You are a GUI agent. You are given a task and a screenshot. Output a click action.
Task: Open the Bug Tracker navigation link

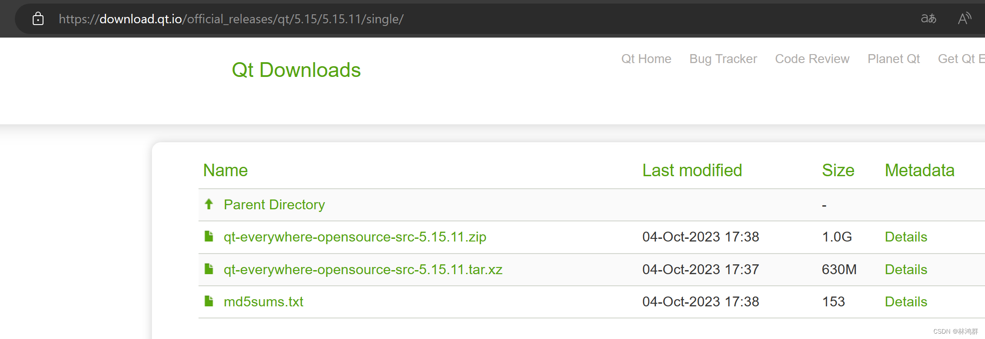[723, 59]
